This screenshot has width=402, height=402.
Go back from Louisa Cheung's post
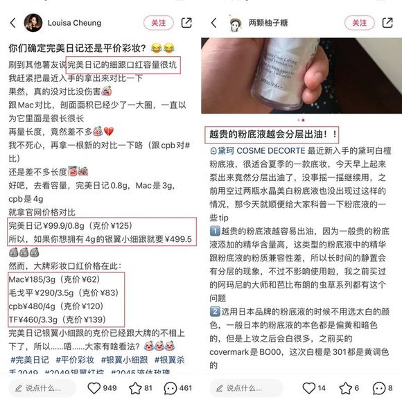(13, 23)
